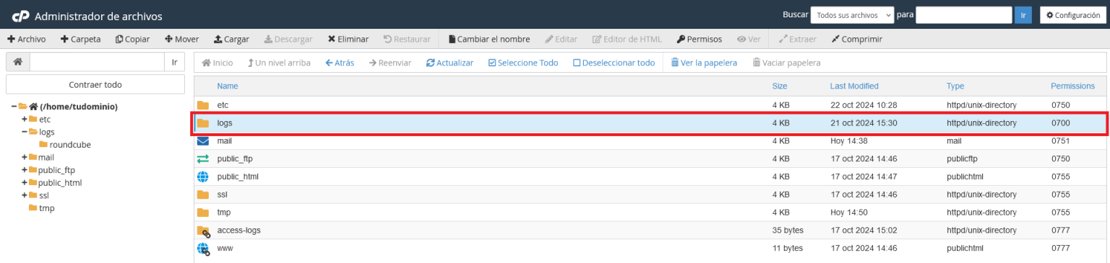
Task: Click the Ir button beside path field
Action: tap(174, 62)
